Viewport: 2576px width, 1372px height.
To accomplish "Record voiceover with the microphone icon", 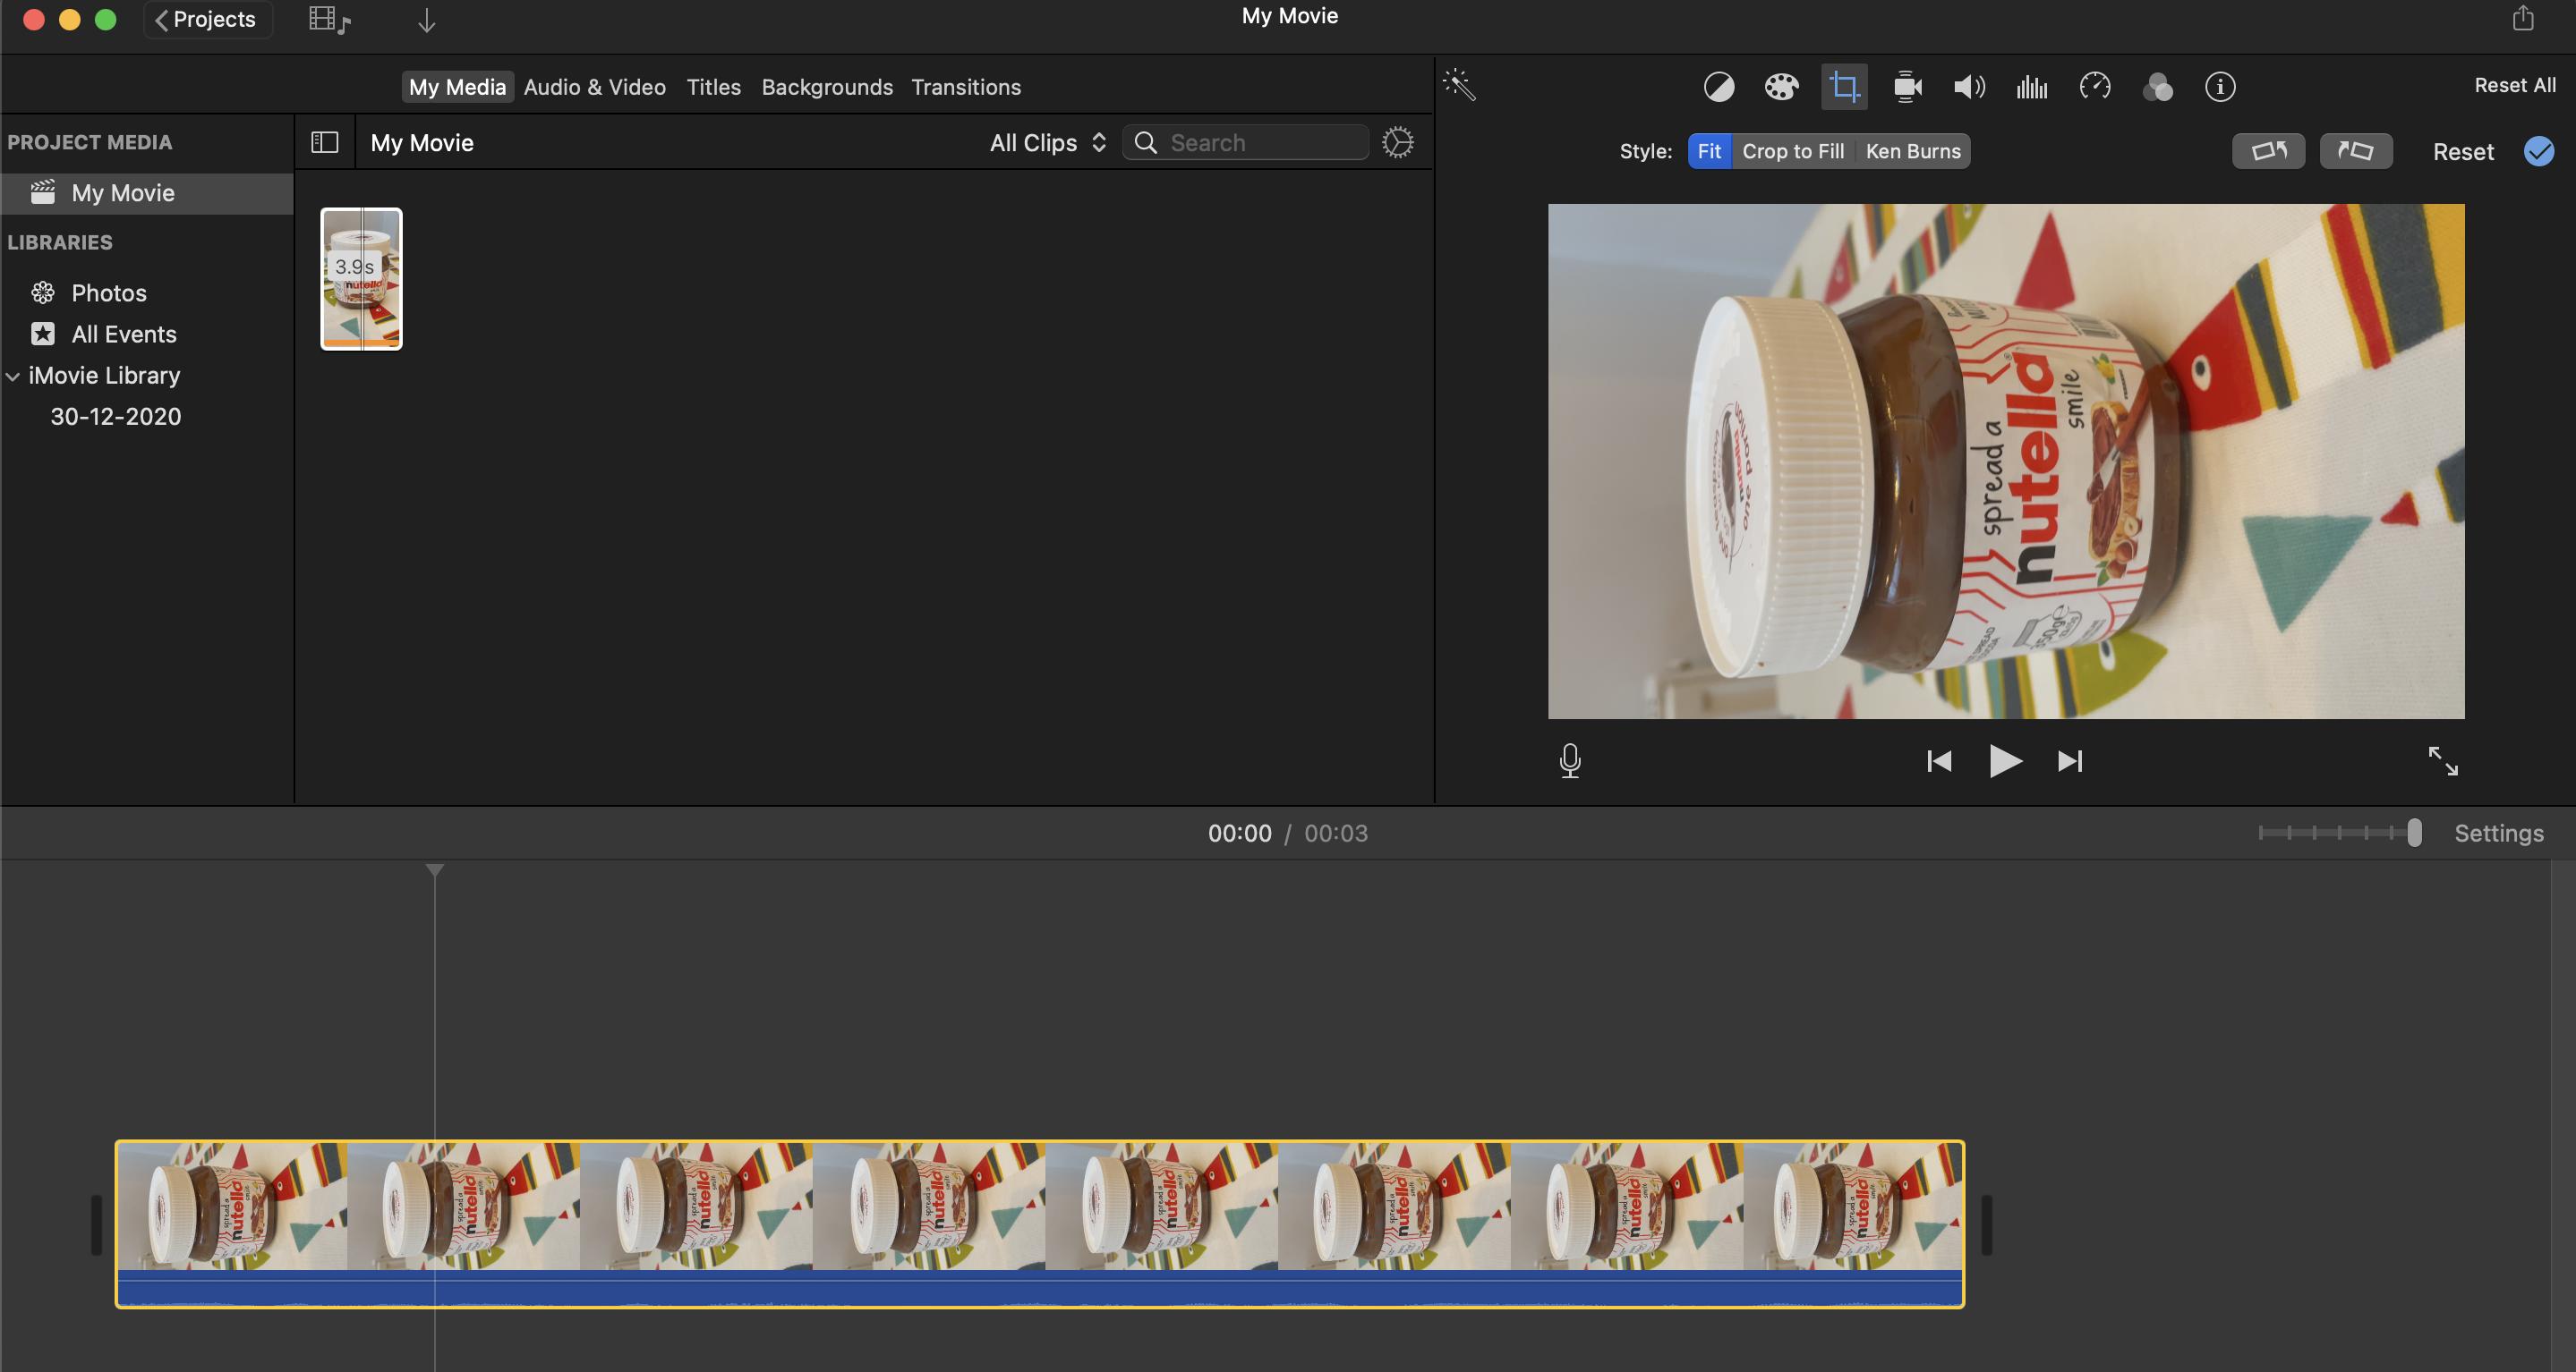I will click(x=1570, y=761).
